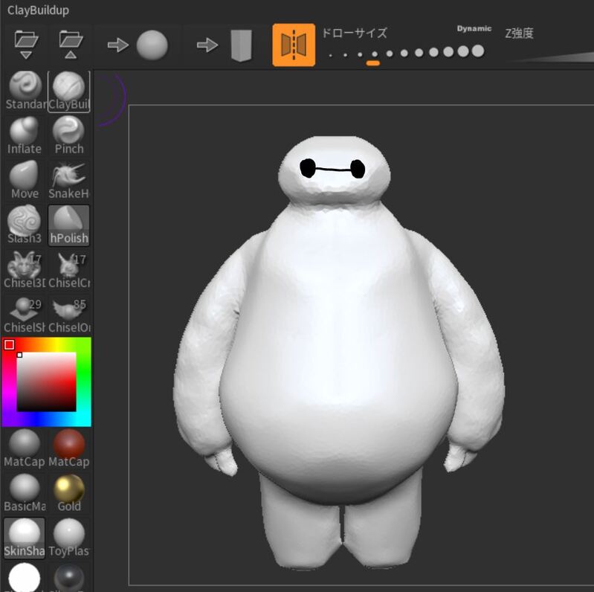This screenshot has height=592, width=594.
Task: Apply the dark chrome material sphere
Action: pyautogui.click(x=69, y=578)
